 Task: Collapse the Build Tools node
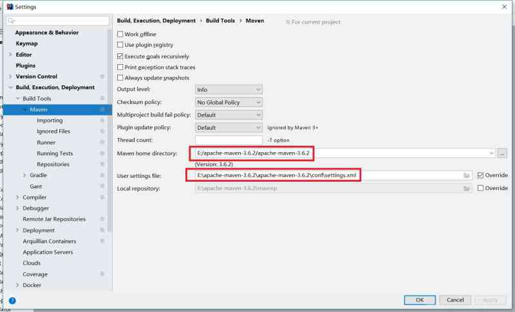18,98
